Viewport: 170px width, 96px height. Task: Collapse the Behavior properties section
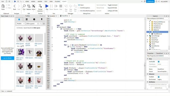[x=148, y=74]
